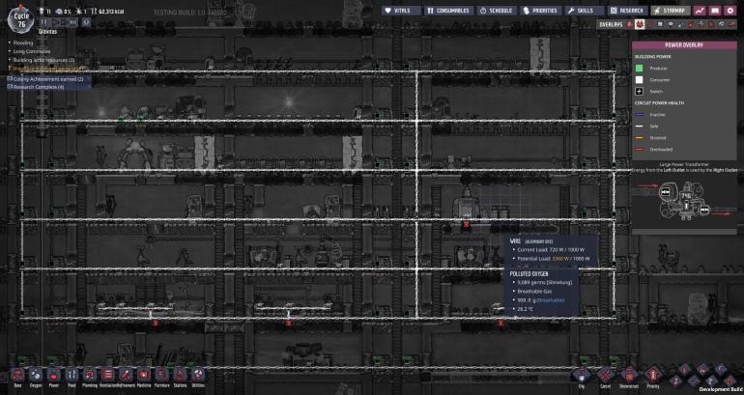The height and width of the screenshot is (395, 744).
Task: Click the sick duplicants indicator
Action: [81, 11]
